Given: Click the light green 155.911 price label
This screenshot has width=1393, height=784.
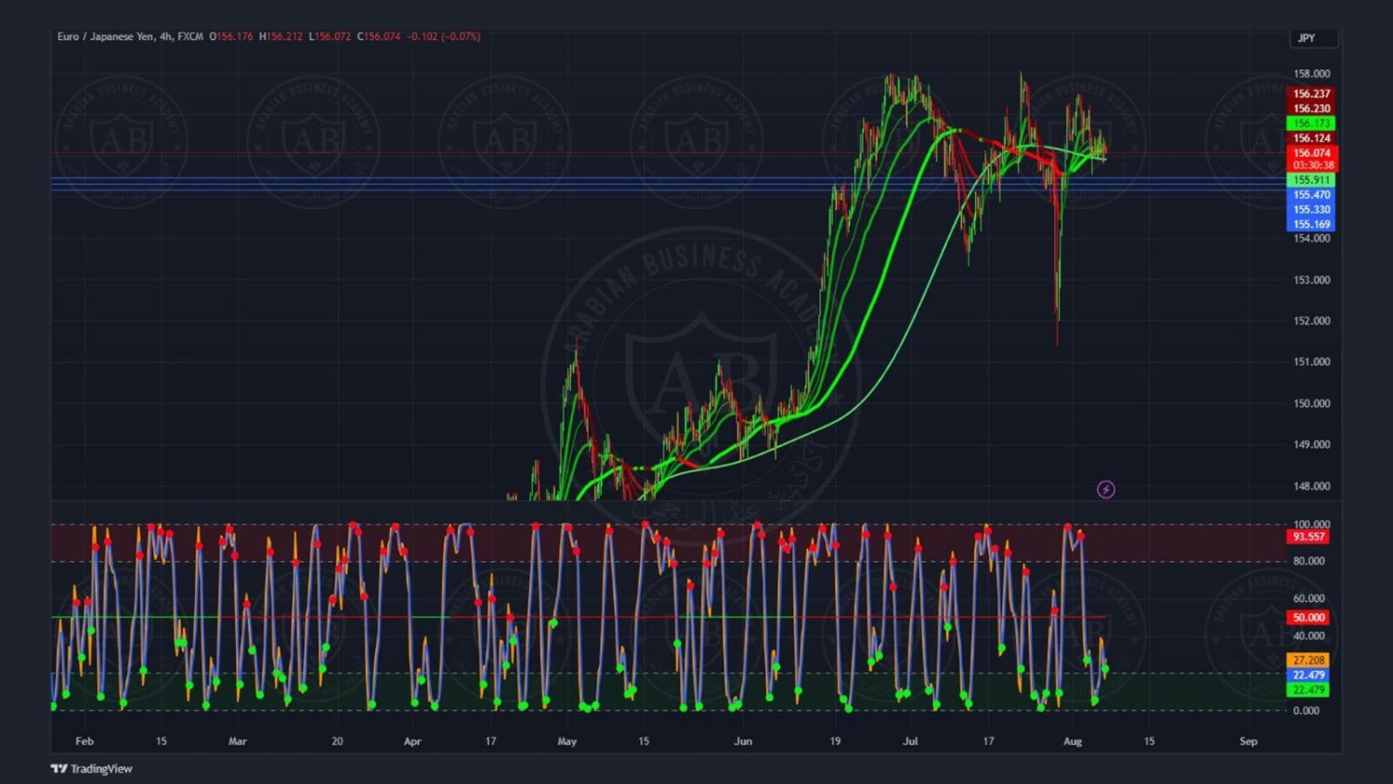Looking at the screenshot, I should (1311, 180).
